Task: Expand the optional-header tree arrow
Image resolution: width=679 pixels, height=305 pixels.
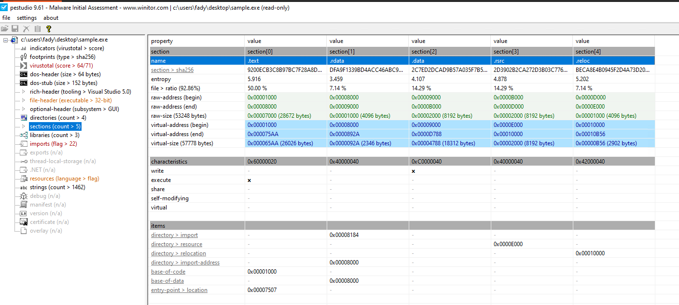Action: [x=24, y=109]
